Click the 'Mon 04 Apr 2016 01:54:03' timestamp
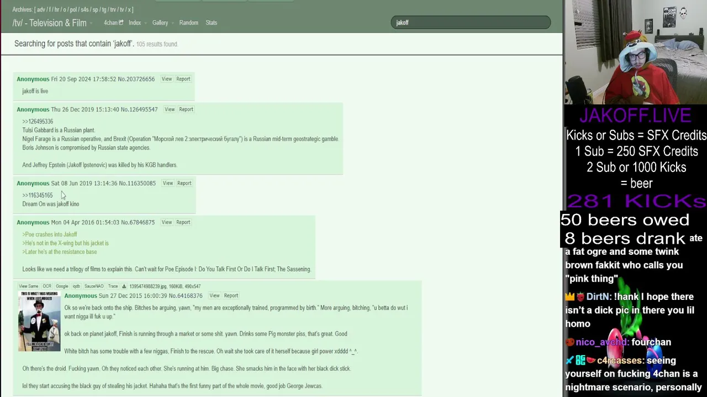 coord(85,222)
